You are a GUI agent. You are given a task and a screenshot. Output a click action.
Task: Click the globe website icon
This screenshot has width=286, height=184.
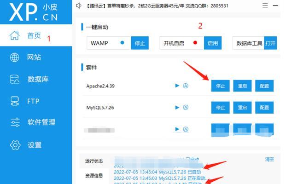14,57
